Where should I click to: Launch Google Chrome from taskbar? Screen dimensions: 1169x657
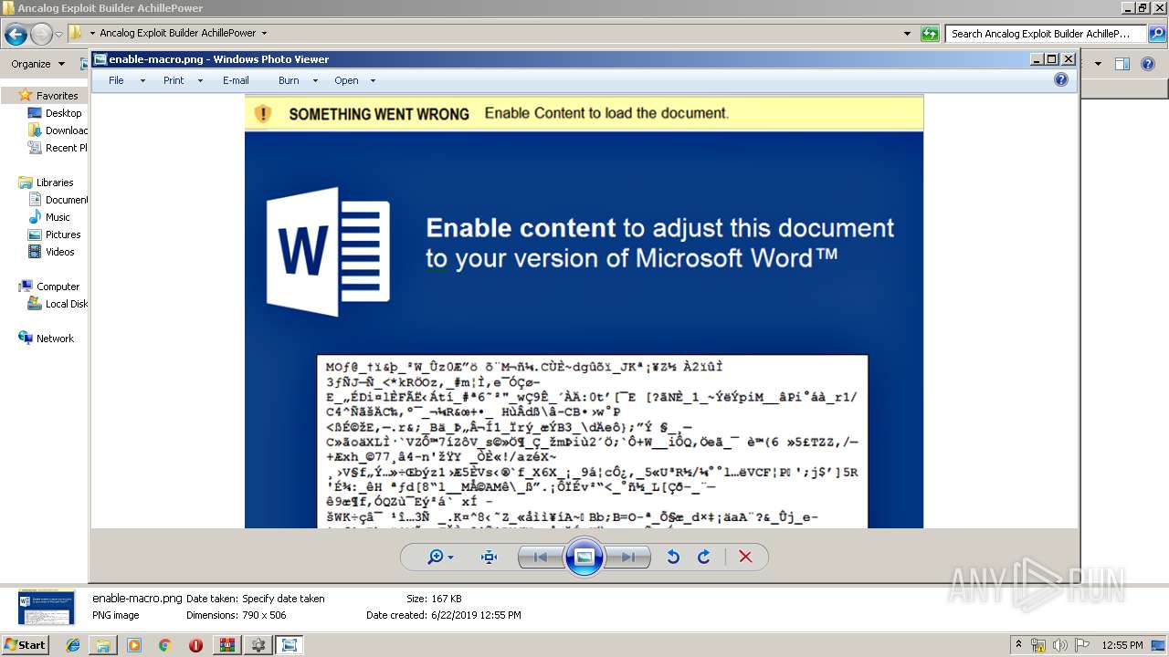(164, 645)
